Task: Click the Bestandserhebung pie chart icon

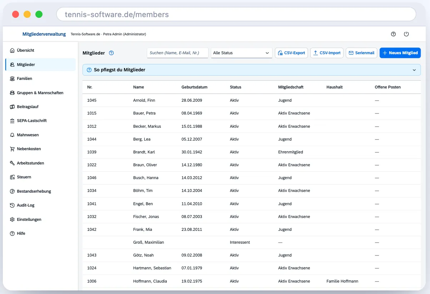Action: point(12,191)
